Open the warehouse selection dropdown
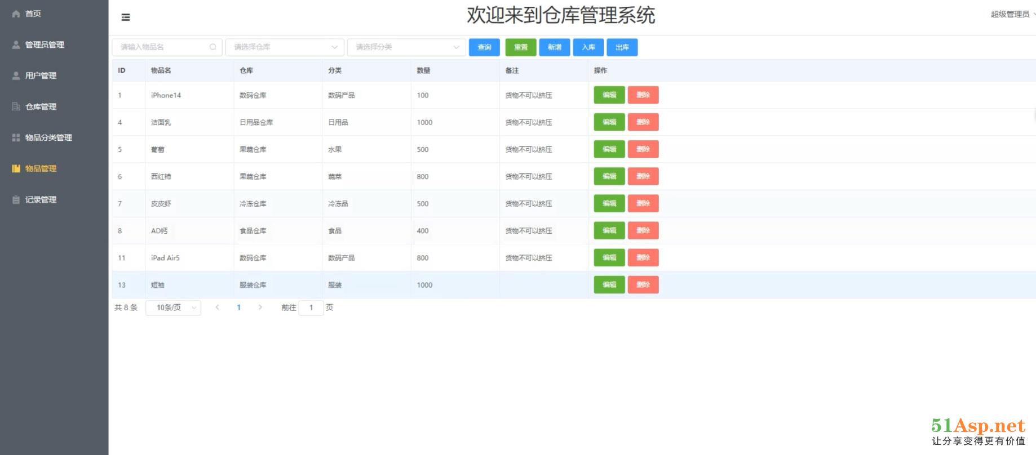The width and height of the screenshot is (1036, 455). [x=285, y=47]
